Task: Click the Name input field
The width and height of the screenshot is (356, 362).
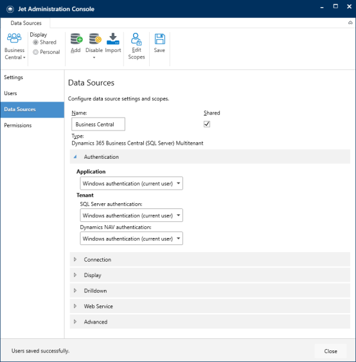Action: point(98,124)
